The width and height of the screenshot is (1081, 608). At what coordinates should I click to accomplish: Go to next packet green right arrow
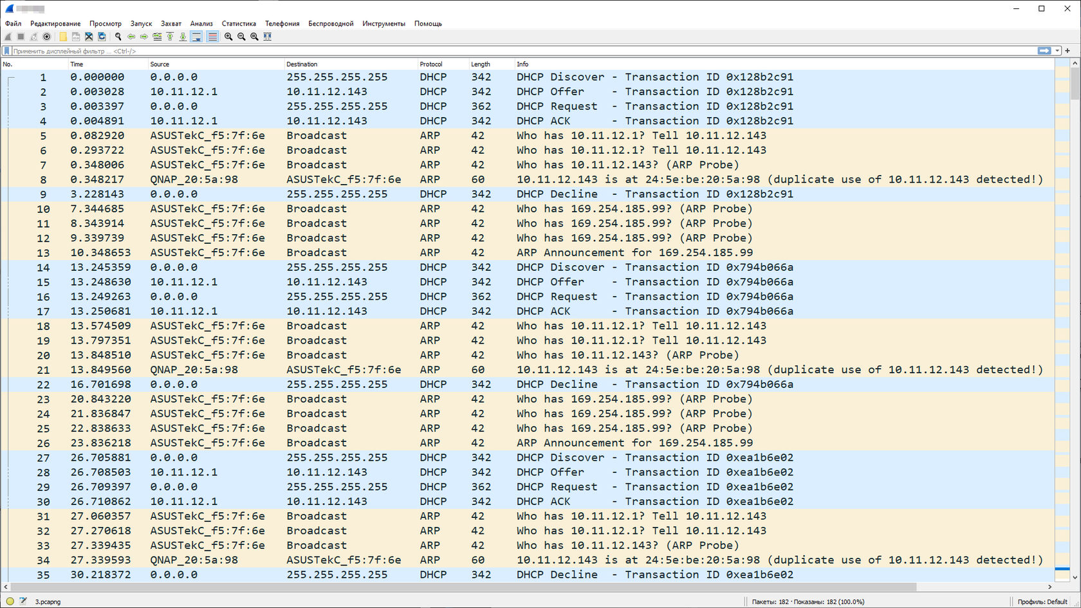coord(144,37)
